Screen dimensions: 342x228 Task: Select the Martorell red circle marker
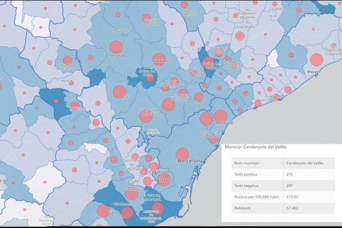pos(75,105)
